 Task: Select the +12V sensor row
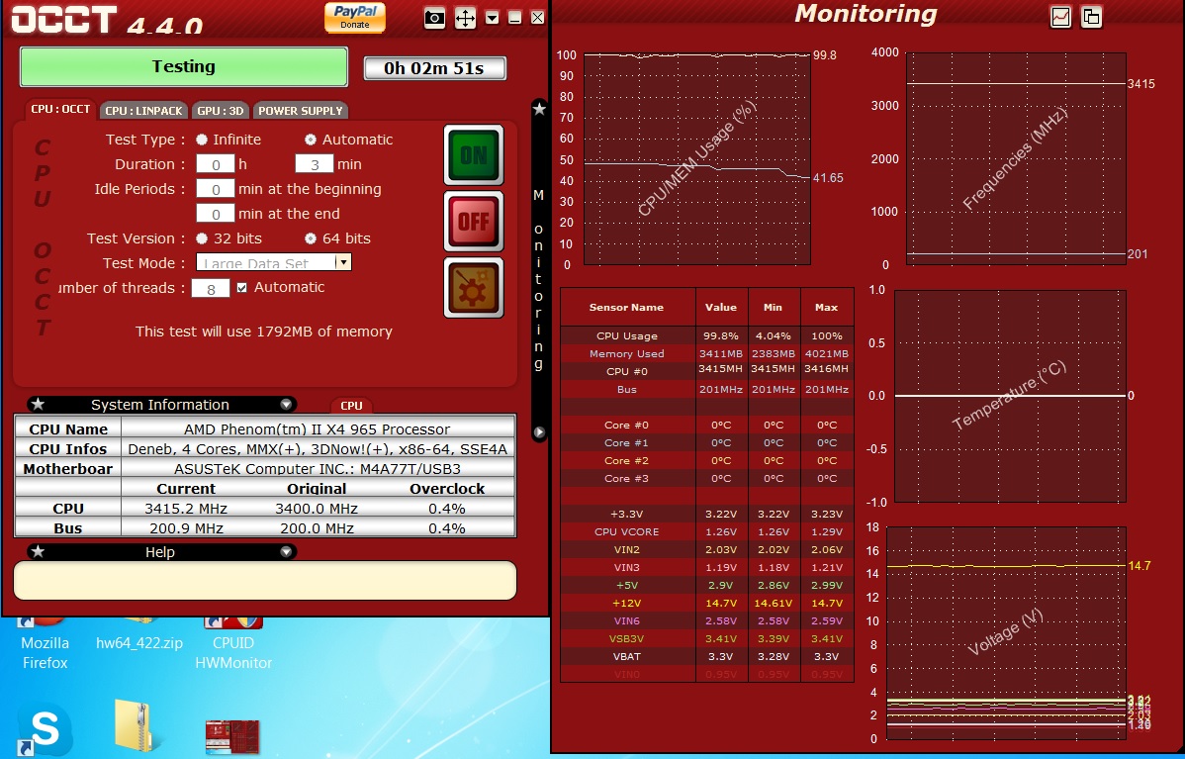click(x=706, y=603)
